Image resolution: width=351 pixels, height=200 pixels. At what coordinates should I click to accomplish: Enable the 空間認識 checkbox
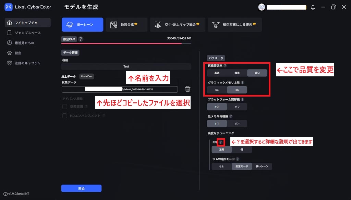(x=64, y=107)
